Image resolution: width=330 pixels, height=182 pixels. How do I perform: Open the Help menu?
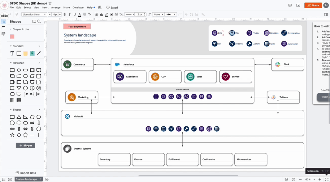pos(90,7)
